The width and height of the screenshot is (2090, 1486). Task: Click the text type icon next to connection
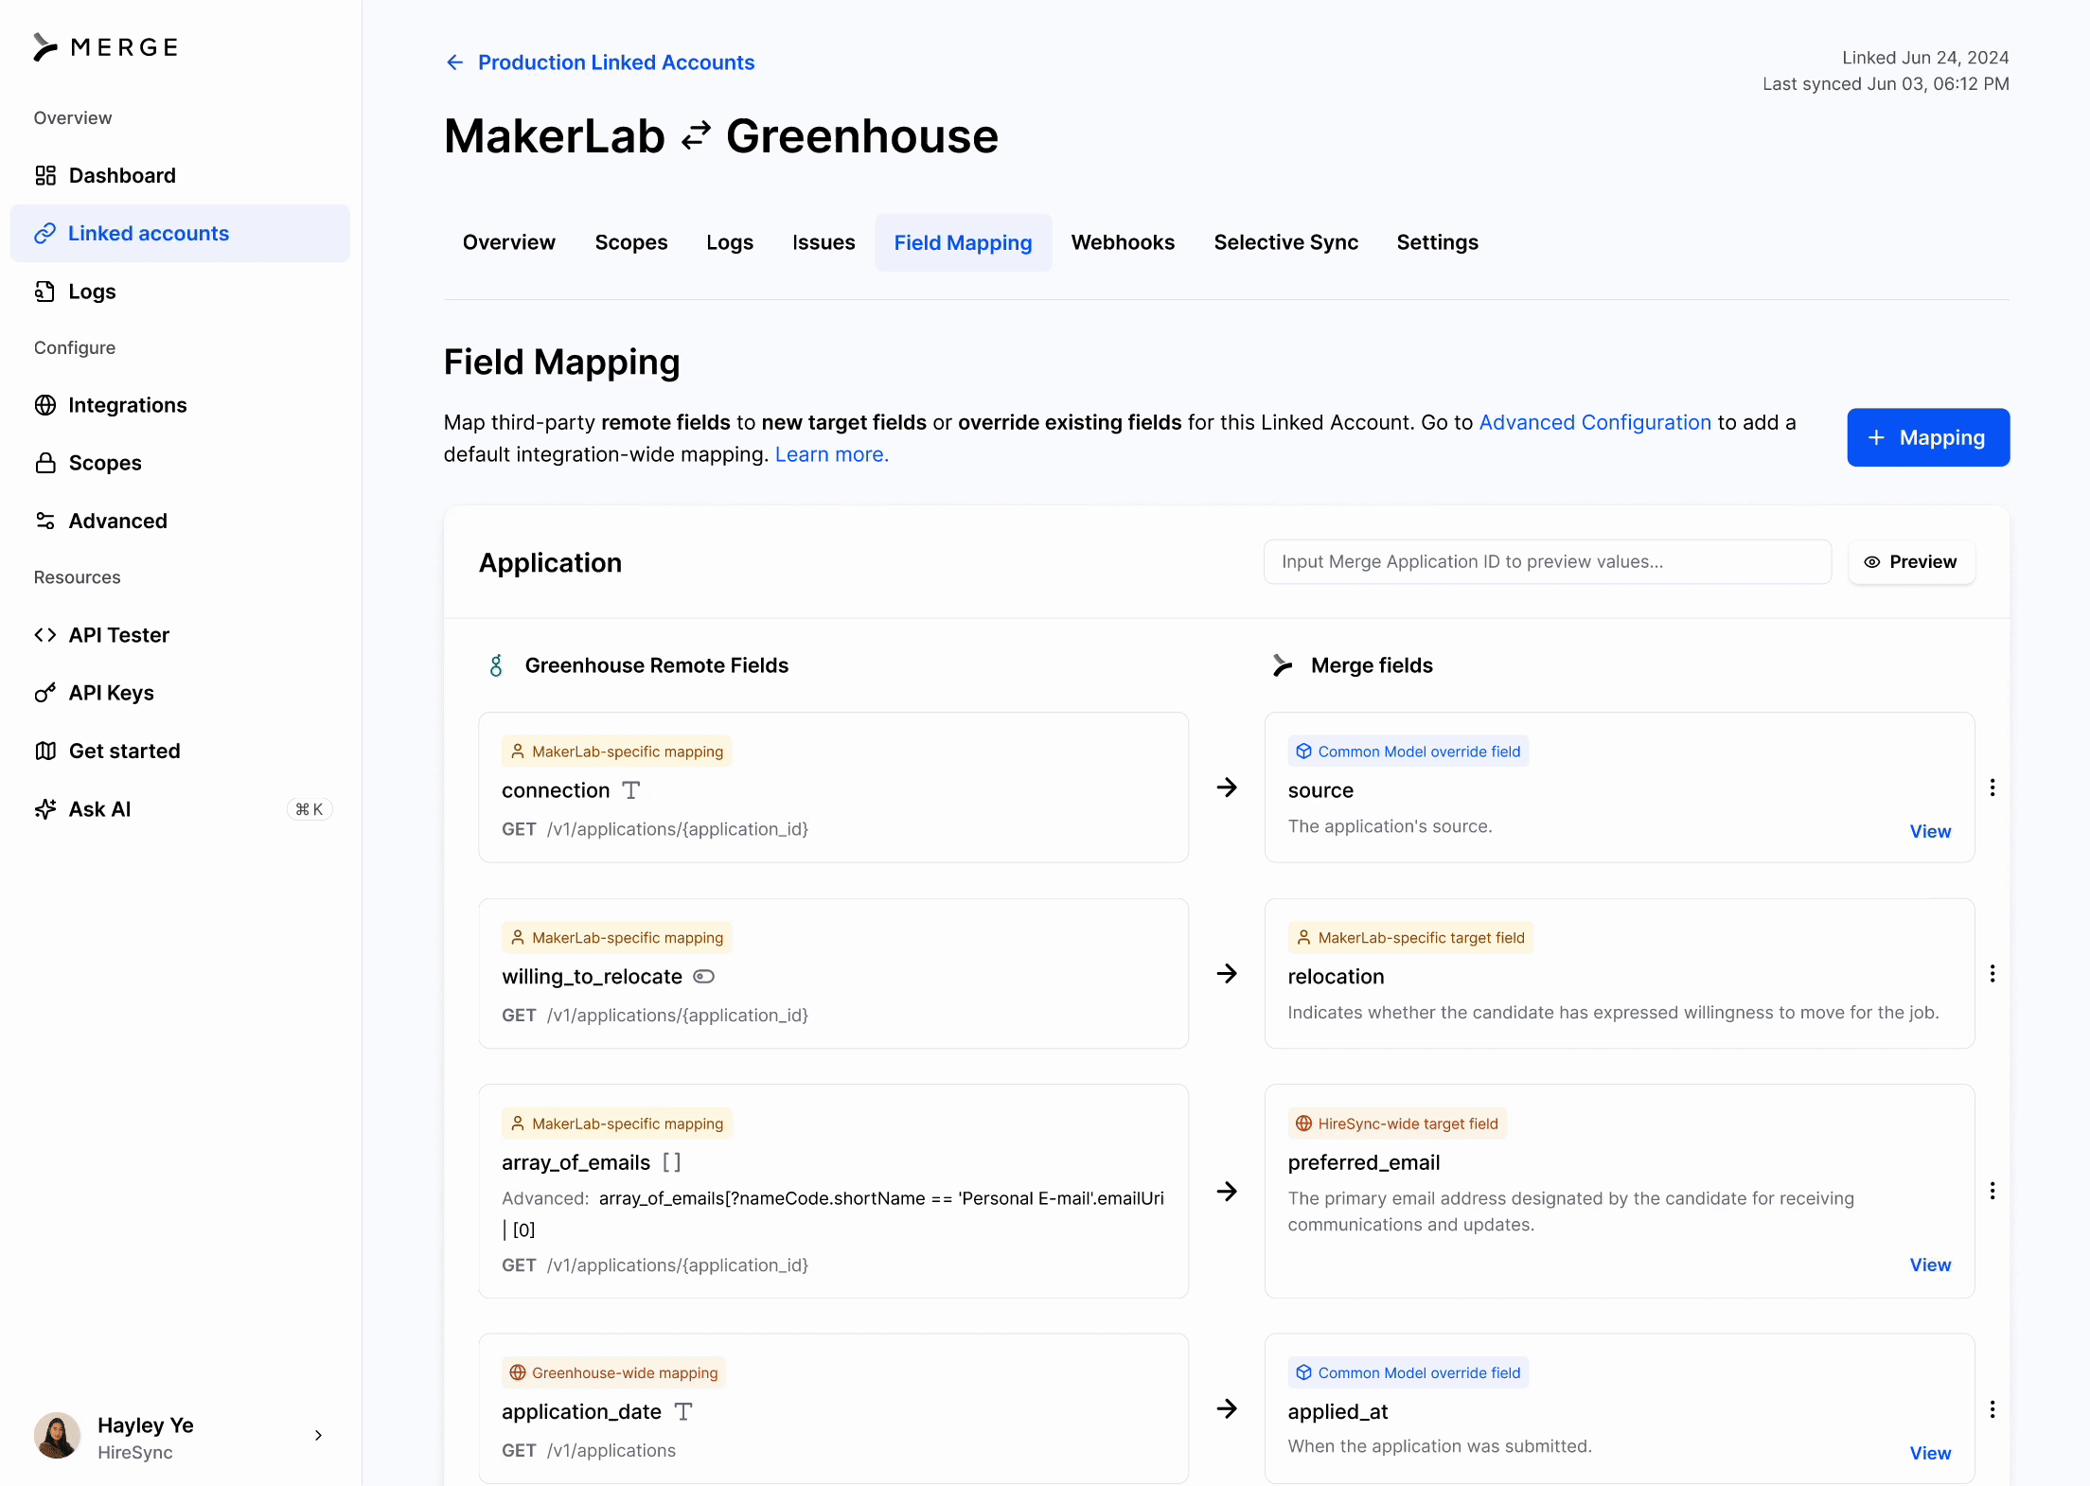(631, 790)
